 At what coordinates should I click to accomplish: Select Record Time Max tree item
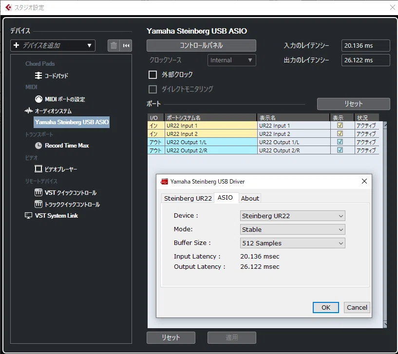click(67, 146)
